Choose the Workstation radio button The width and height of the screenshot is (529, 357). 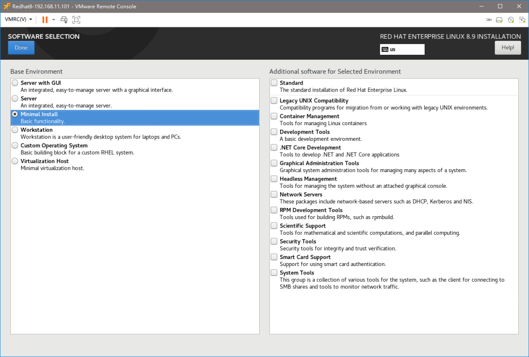[x=15, y=130]
